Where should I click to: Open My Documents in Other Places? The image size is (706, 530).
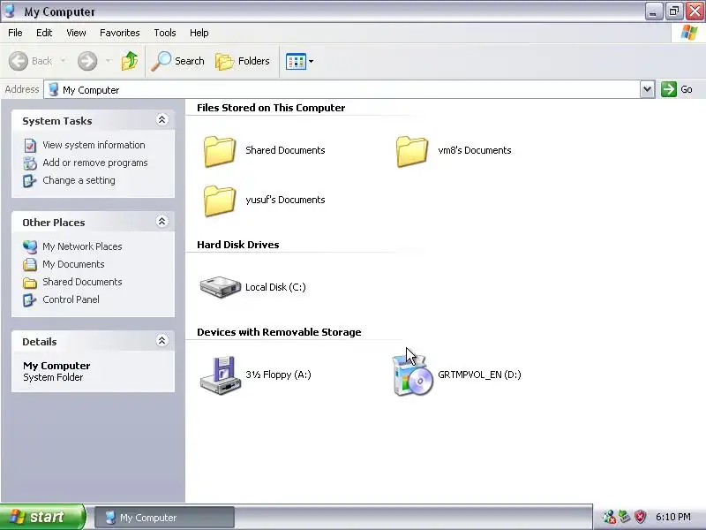[73, 264]
